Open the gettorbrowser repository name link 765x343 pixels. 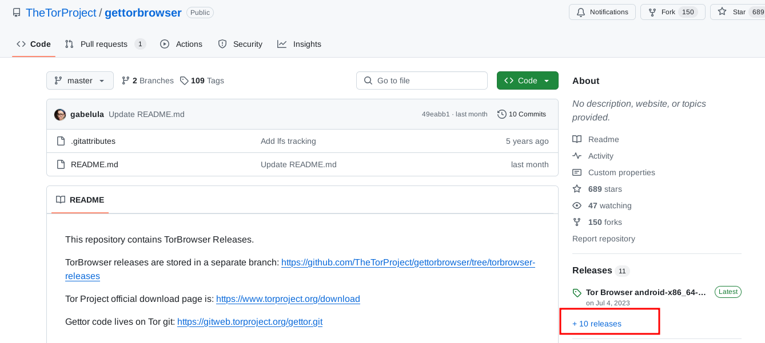tap(143, 13)
